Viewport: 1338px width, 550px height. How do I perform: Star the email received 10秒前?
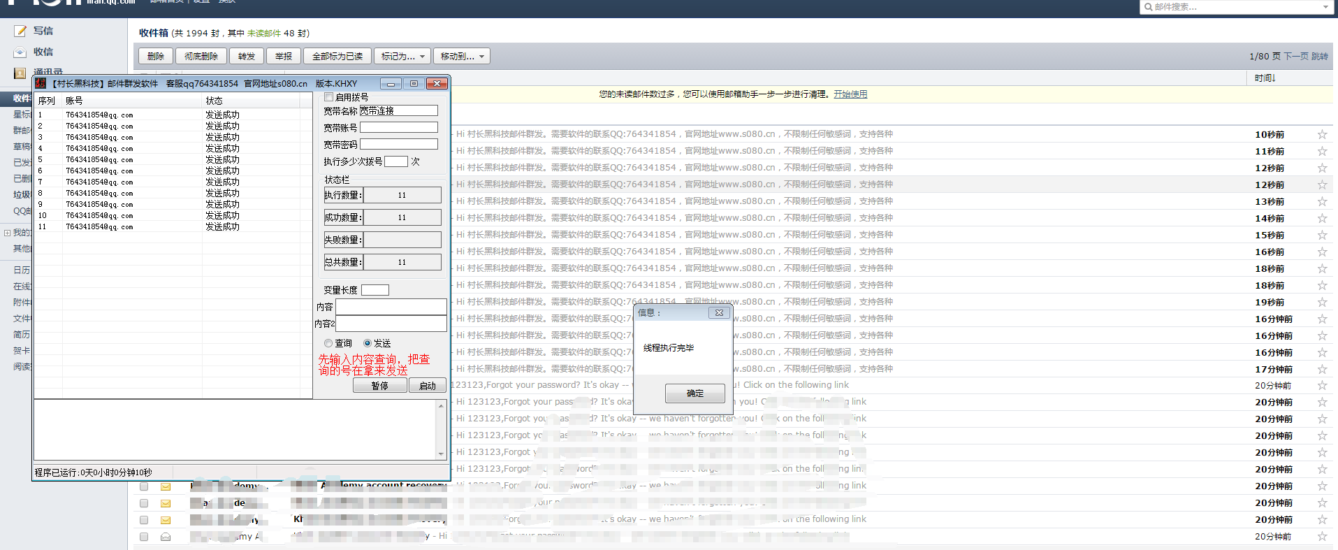tap(1322, 134)
